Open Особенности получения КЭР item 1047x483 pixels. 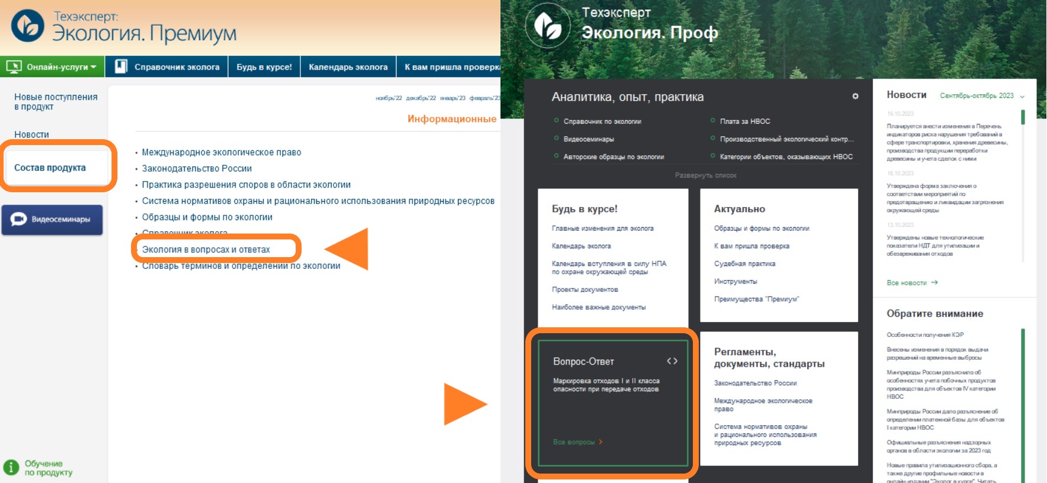925,335
